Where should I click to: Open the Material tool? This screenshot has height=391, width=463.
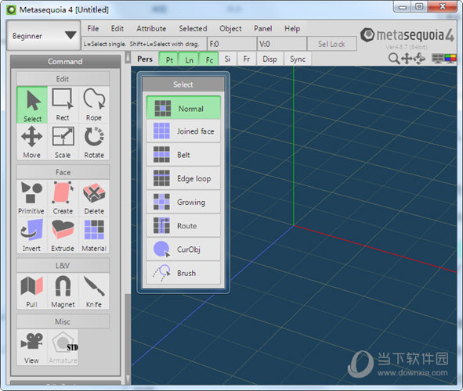tap(94, 235)
